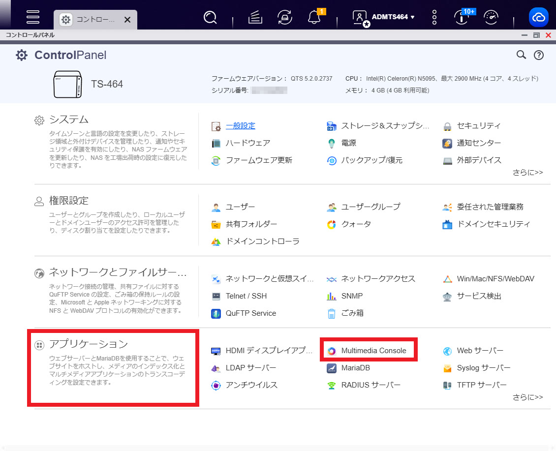The height and width of the screenshot is (451, 556).
Task: Click the 共有フォルダー folder icon
Action: click(216, 224)
